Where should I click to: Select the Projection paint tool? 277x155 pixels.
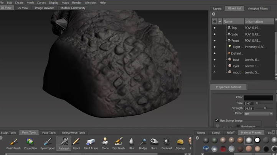30,144
